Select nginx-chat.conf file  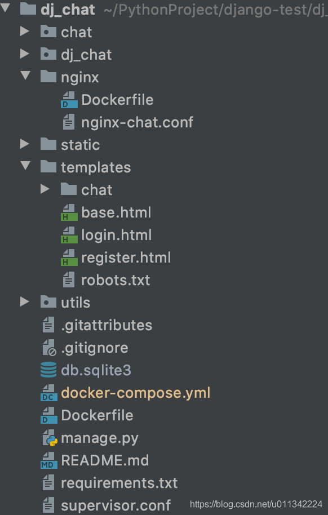[137, 122]
